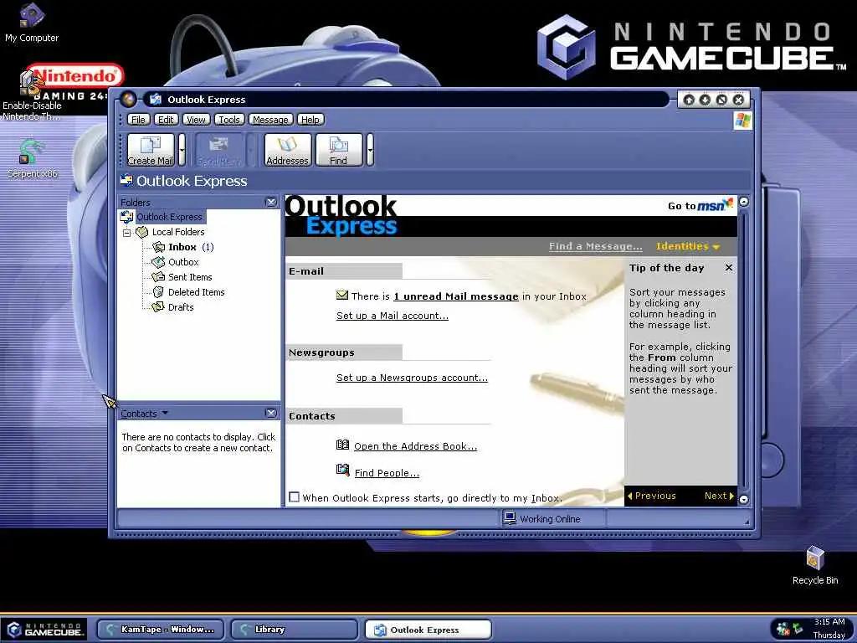Close the Tip of the day panel
857x643 pixels.
pyautogui.click(x=729, y=267)
